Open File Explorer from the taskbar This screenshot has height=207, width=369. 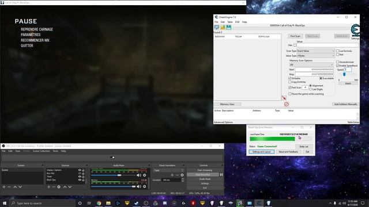(x=108, y=203)
